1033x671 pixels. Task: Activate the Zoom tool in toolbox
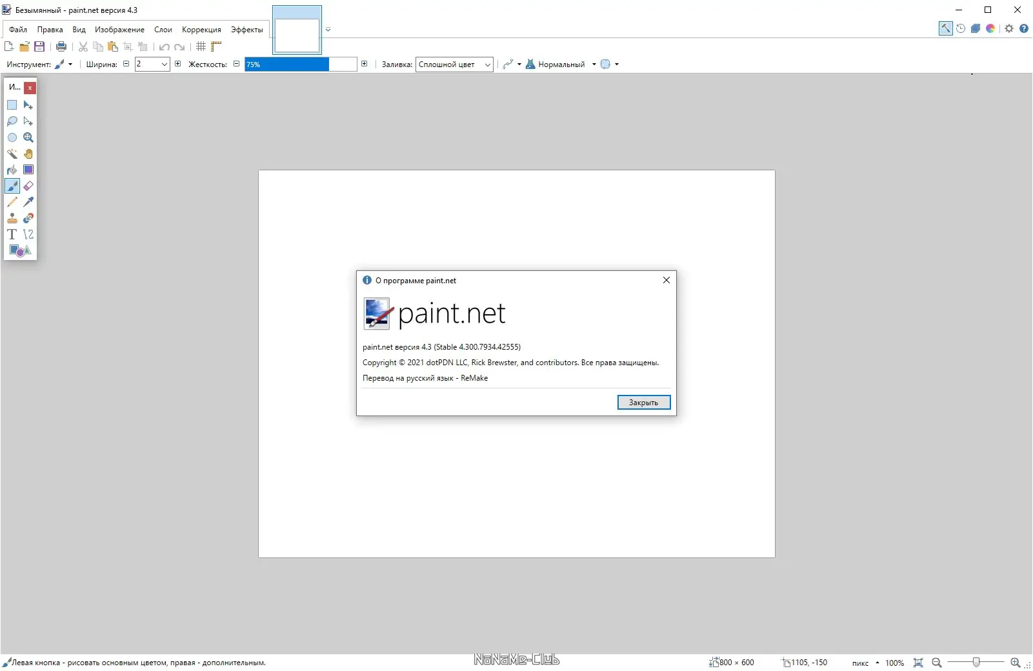(x=28, y=137)
